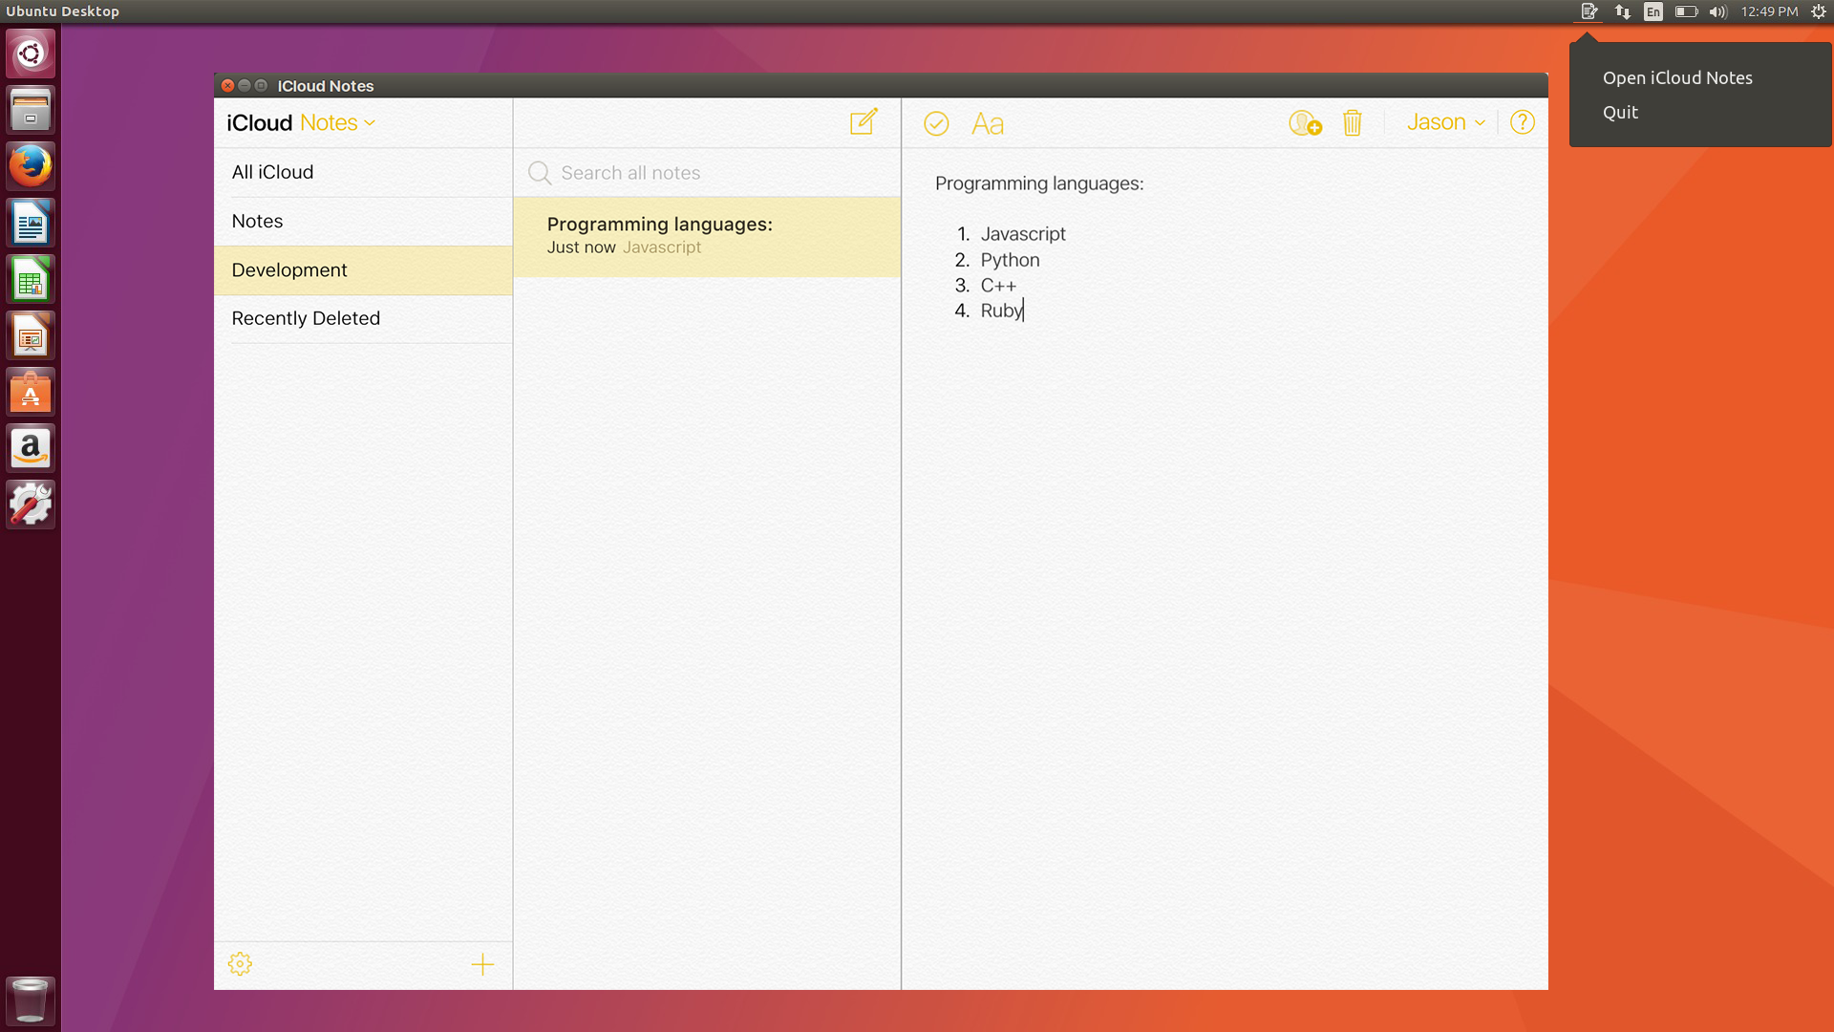Screen dimensions: 1834x1032
Task: Click the search magnifier icon
Action: pyautogui.click(x=540, y=173)
